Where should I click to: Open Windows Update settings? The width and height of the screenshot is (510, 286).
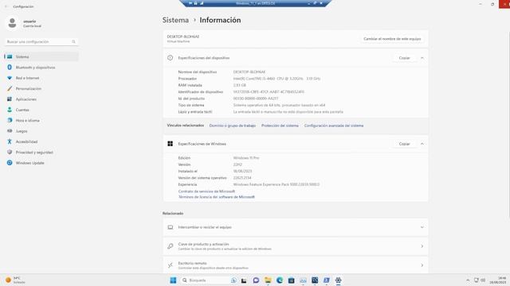click(41, 163)
